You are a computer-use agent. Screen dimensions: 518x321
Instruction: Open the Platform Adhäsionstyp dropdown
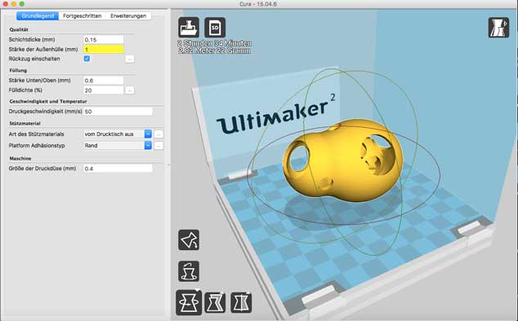118,146
